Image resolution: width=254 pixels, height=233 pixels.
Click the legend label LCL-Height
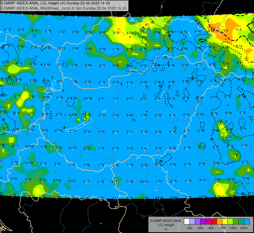click(x=166, y=225)
